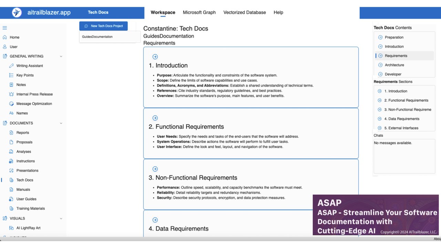Image resolution: width=441 pixels, height=248 pixels.
Task: Open the Internal Press Release icon
Action: click(x=11, y=94)
